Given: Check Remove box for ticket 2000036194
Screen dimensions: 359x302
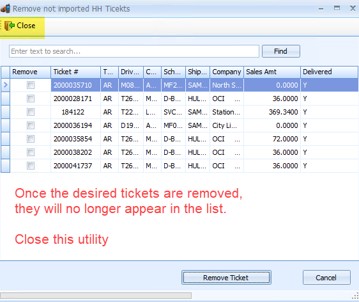Looking at the screenshot, I should (x=31, y=125).
